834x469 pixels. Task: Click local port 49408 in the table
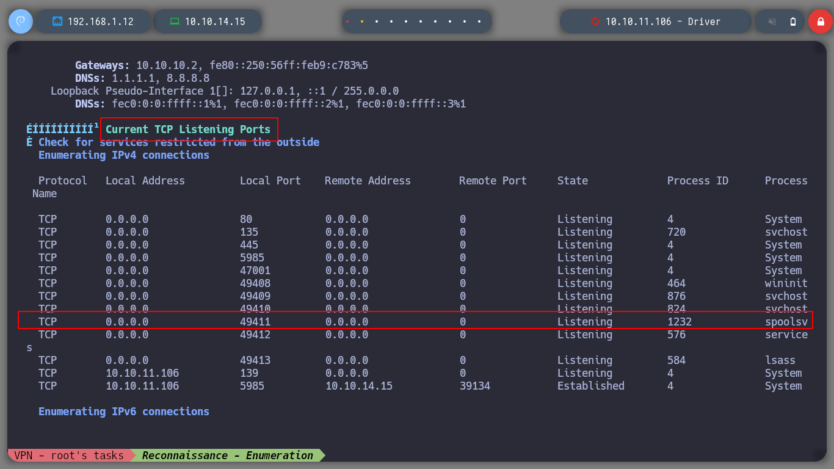pos(255,283)
